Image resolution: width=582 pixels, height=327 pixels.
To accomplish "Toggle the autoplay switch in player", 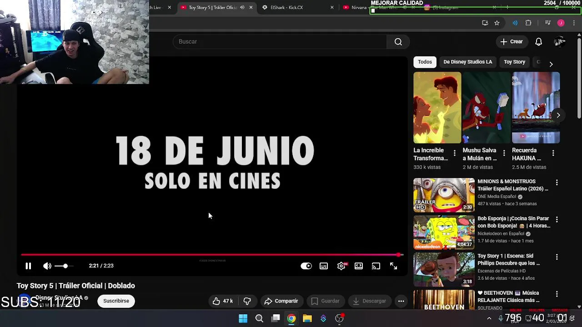I will [306, 266].
